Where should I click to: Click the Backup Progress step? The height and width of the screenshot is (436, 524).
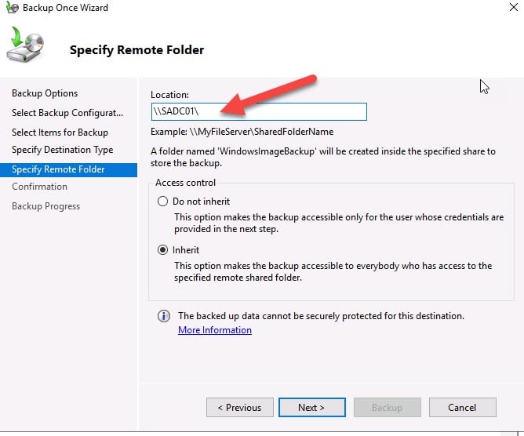pos(45,206)
